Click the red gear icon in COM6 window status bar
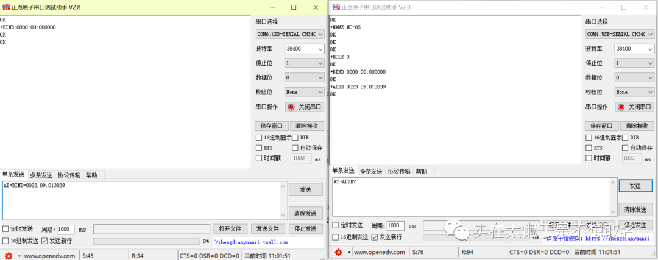Viewport: 658px width, 260px height. coord(9,256)
